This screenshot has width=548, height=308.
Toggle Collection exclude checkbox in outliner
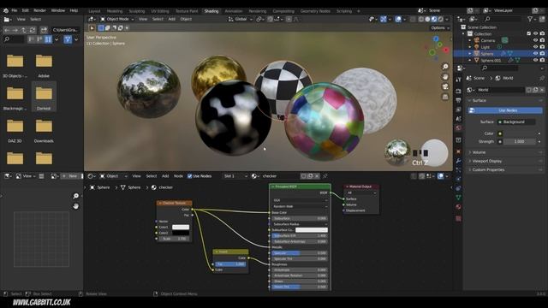point(529,34)
